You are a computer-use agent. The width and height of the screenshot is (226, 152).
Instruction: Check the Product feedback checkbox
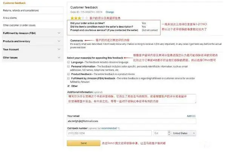coord(69,74)
